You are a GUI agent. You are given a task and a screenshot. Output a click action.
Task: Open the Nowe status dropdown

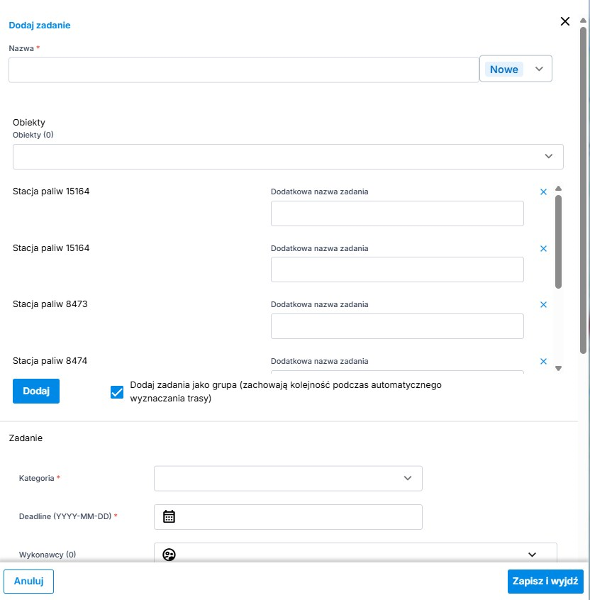tap(516, 69)
